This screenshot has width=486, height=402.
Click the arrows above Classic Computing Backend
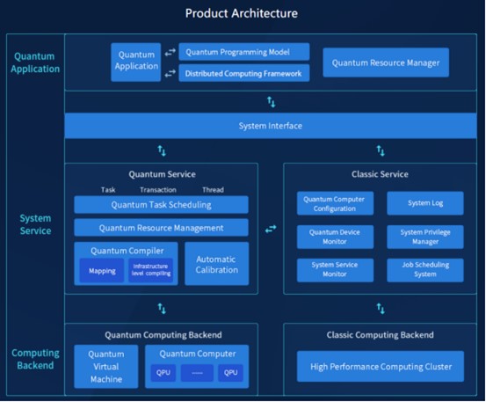(x=381, y=309)
